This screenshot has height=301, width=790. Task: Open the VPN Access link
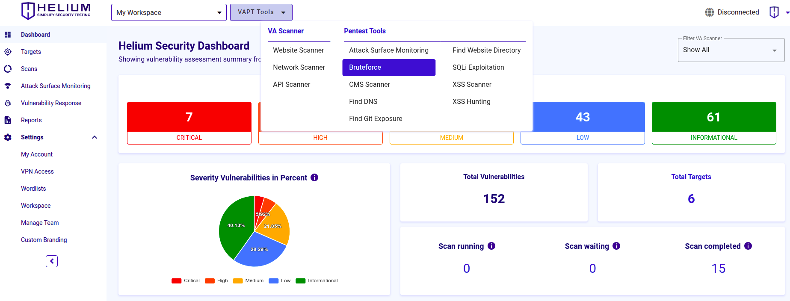coord(37,171)
